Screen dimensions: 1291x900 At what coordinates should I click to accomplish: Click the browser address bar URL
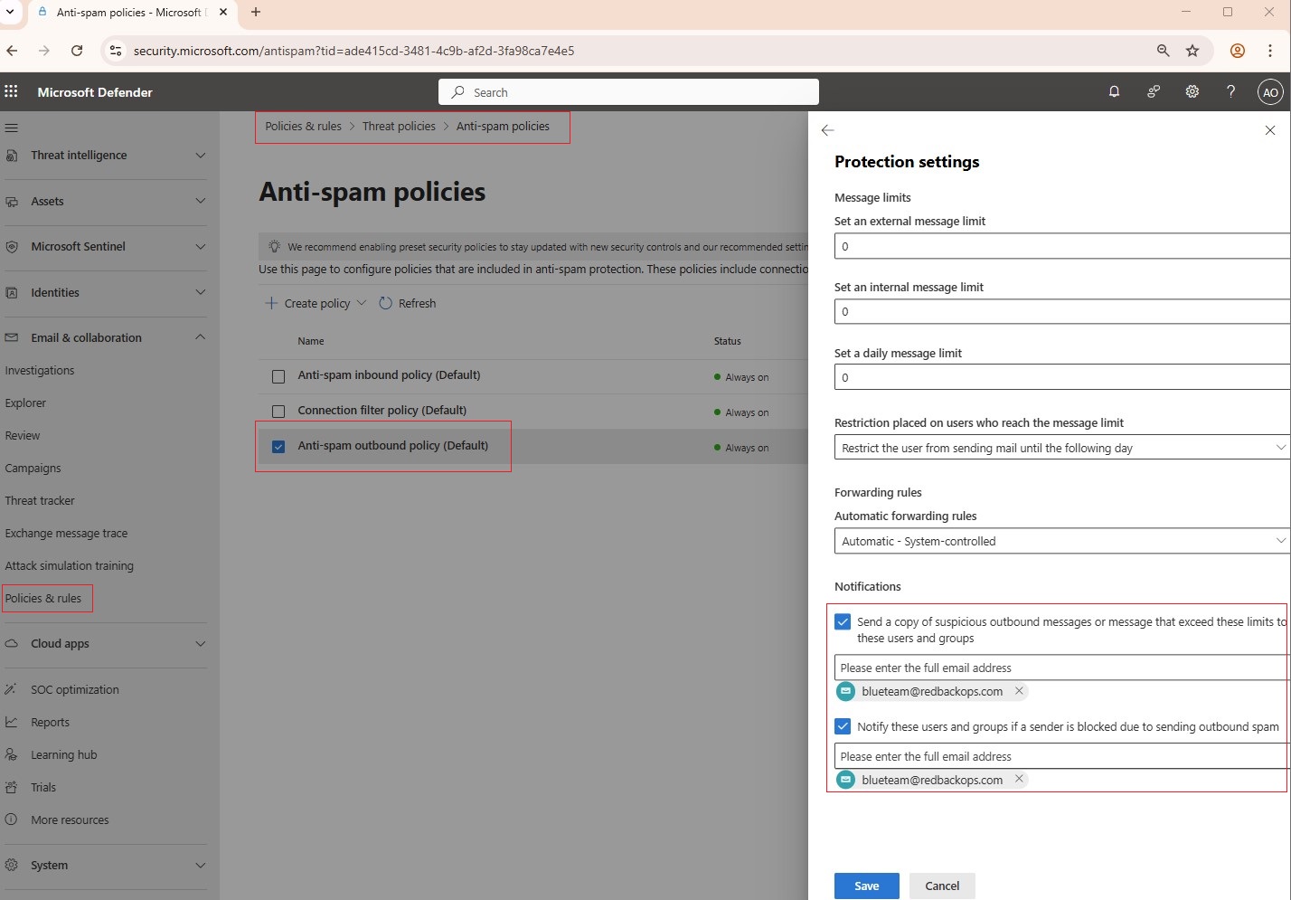pos(353,51)
